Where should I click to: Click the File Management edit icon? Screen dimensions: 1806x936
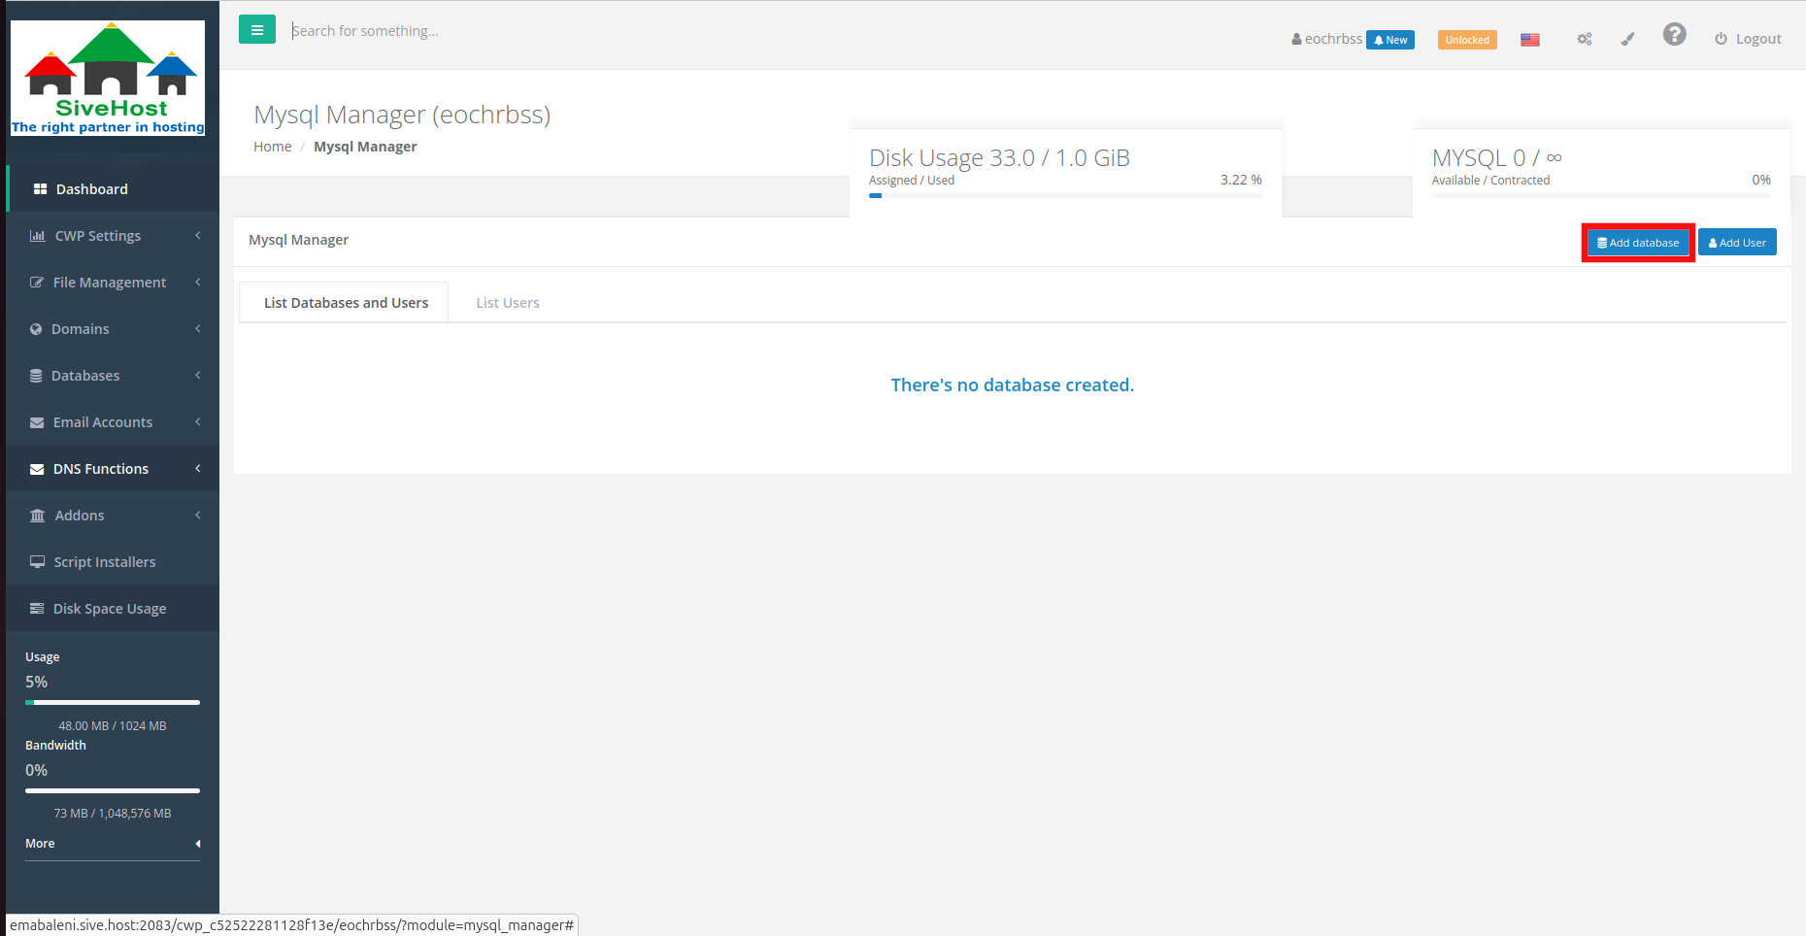coord(37,283)
